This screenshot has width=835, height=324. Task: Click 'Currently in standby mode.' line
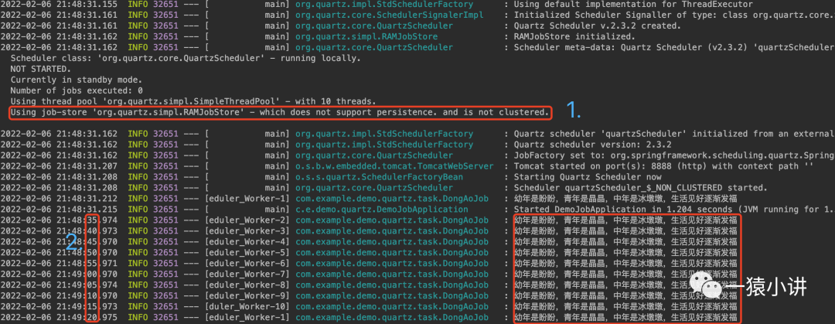[76, 80]
